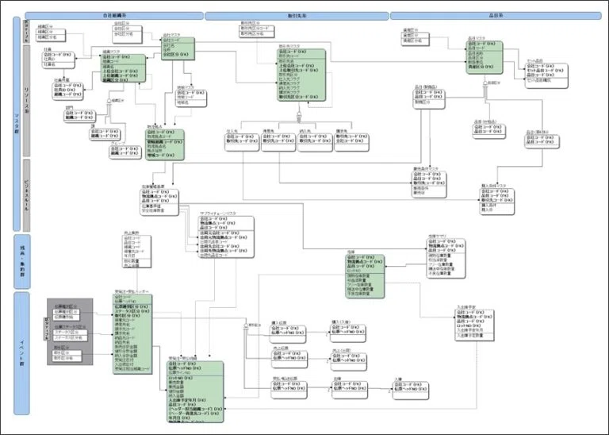Click the セット品目 entity box
This screenshot has width=609, height=435.
546,75
